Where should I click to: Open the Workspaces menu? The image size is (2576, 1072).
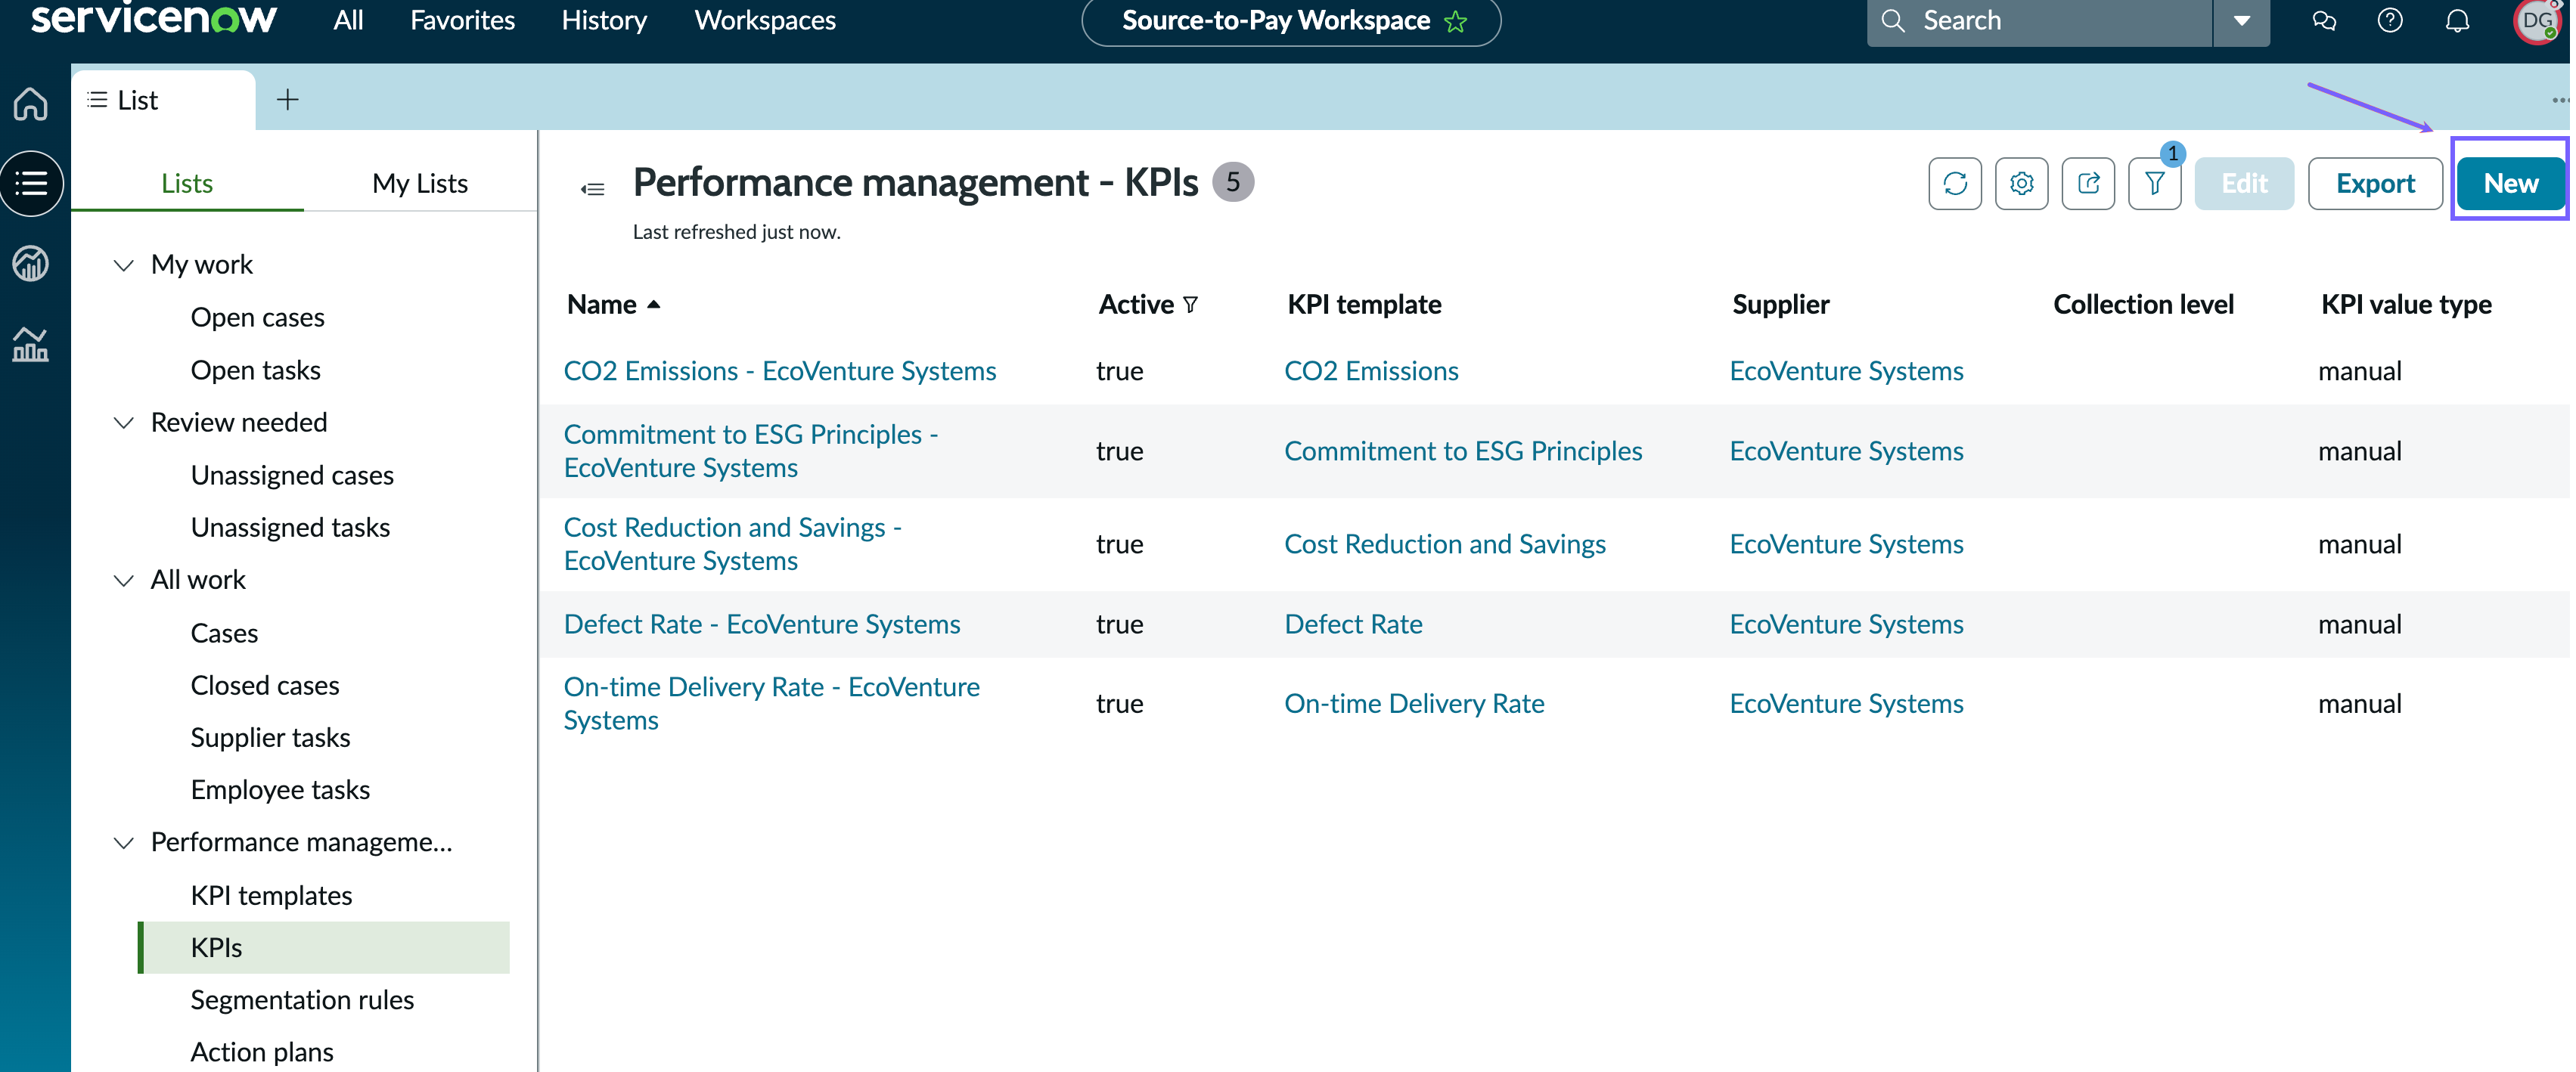tap(765, 20)
